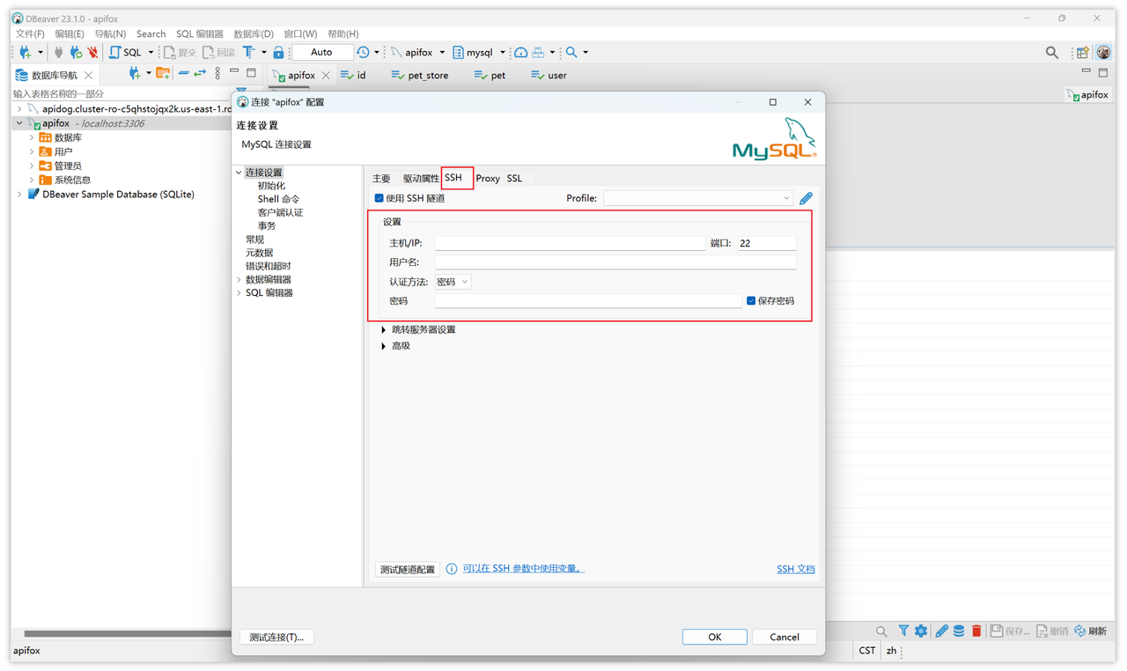Viewport: 1127px width, 671px height.
Task: Expand DBeaver Sample Database (SQLite) node
Action: [x=20, y=194]
